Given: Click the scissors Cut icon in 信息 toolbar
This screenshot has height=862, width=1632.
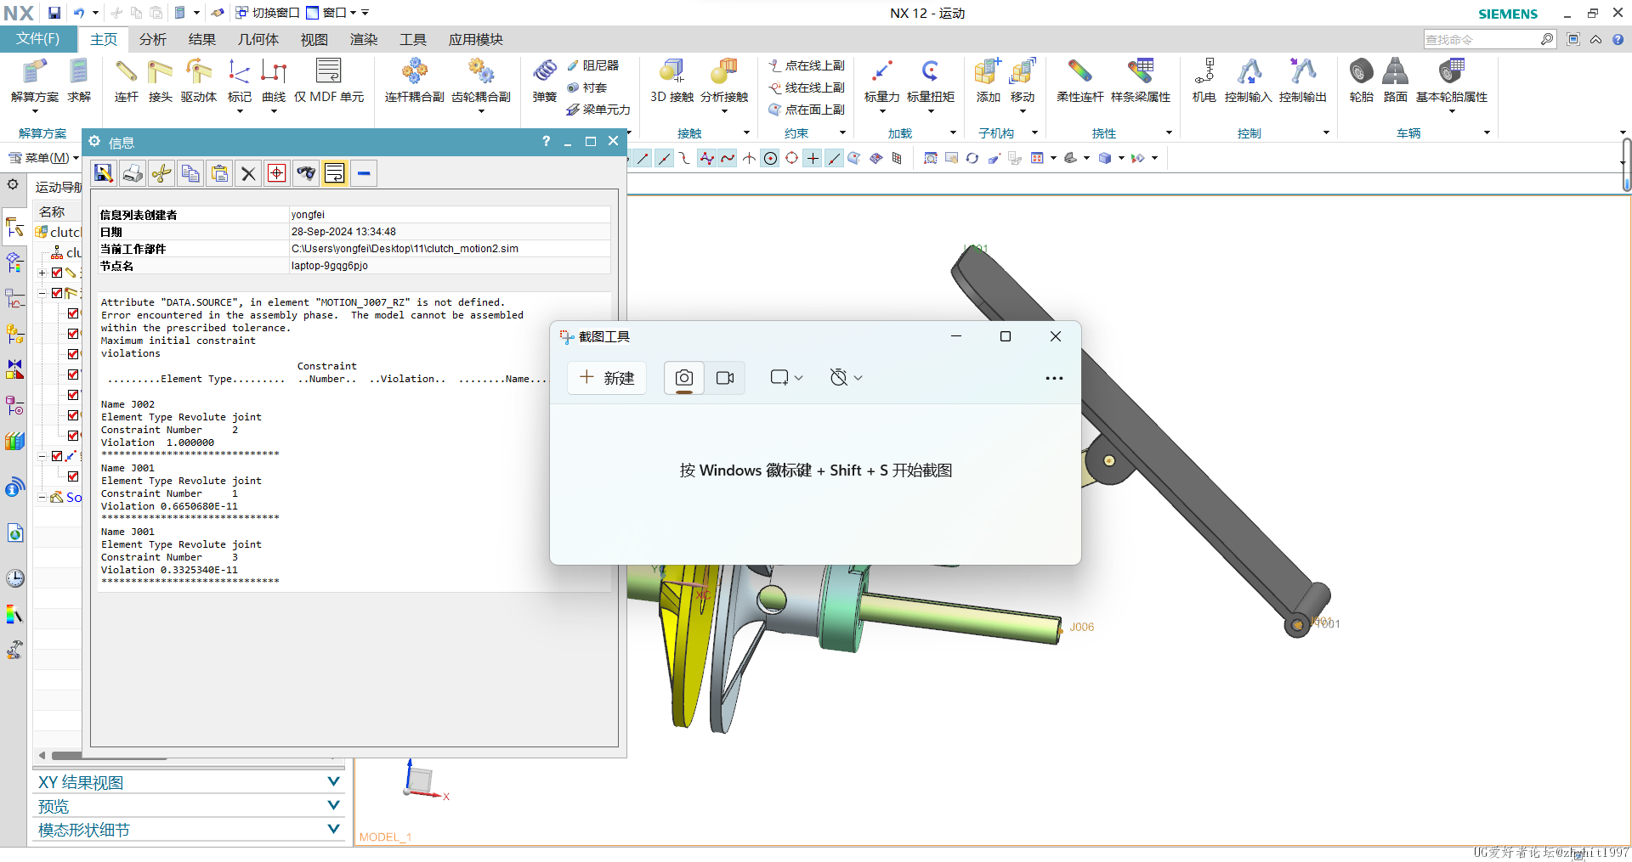Looking at the screenshot, I should [x=161, y=173].
